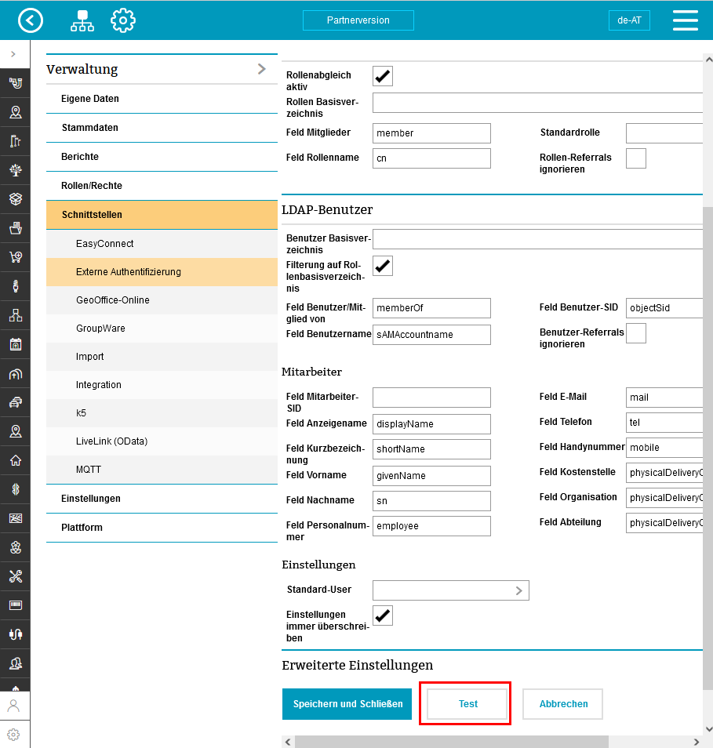Open the shopping cart plus icon
The image size is (713, 748).
(x=16, y=257)
